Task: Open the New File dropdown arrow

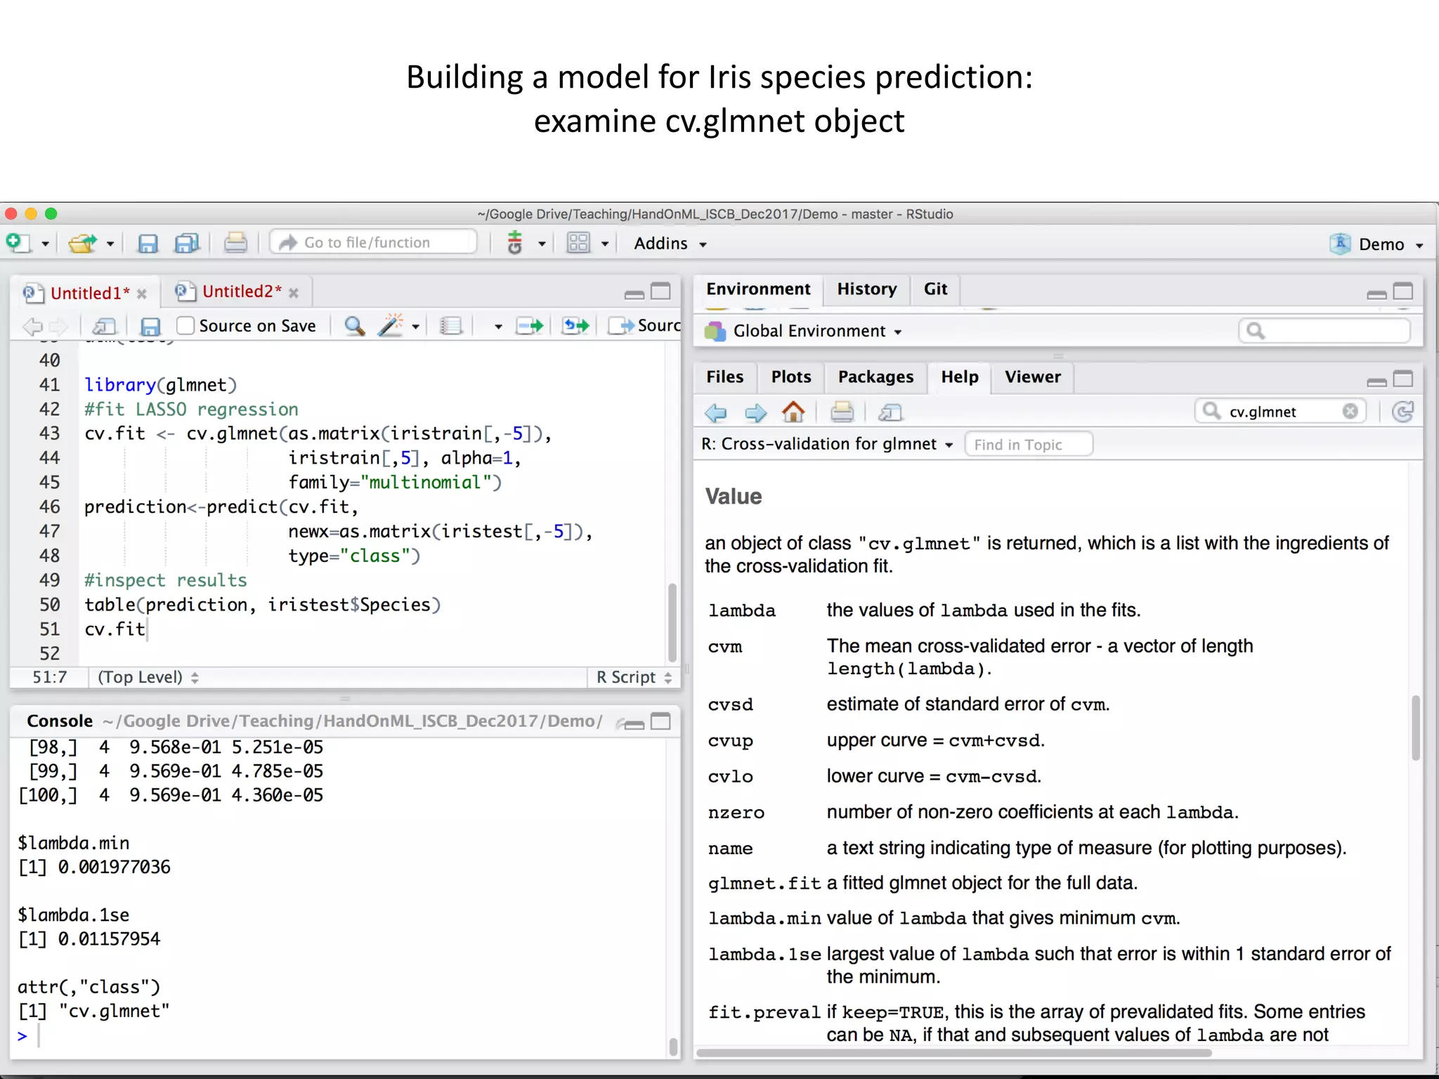Action: click(45, 244)
